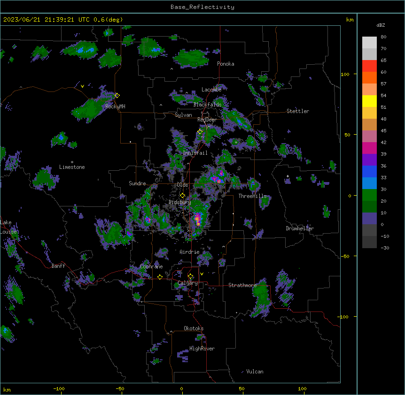Click the Base_Reflectivity title
This screenshot has height=395, width=405.
[202, 7]
